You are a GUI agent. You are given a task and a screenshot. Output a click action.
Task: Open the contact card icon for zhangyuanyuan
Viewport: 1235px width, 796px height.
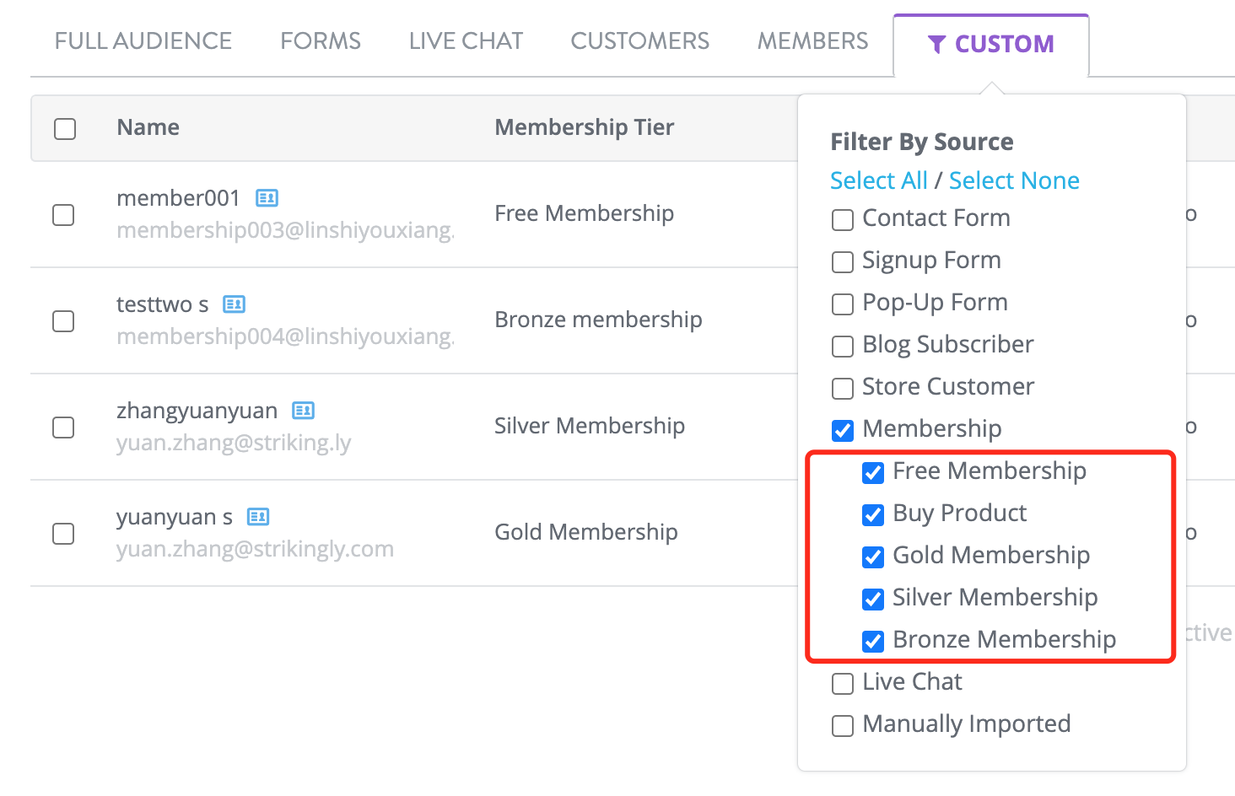[302, 411]
